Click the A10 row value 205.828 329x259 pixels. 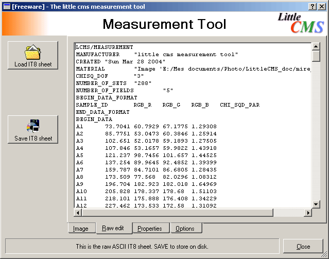coord(117,191)
